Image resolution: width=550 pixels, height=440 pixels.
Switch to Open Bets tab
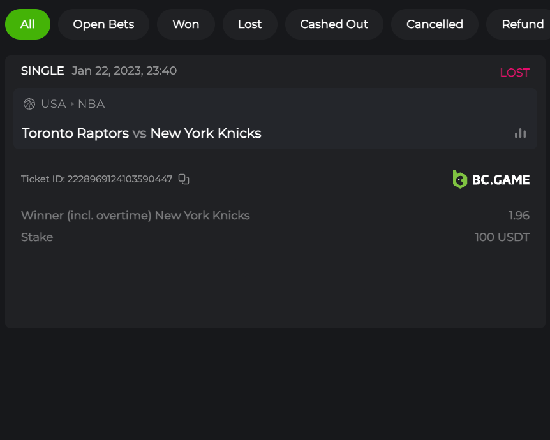click(103, 24)
